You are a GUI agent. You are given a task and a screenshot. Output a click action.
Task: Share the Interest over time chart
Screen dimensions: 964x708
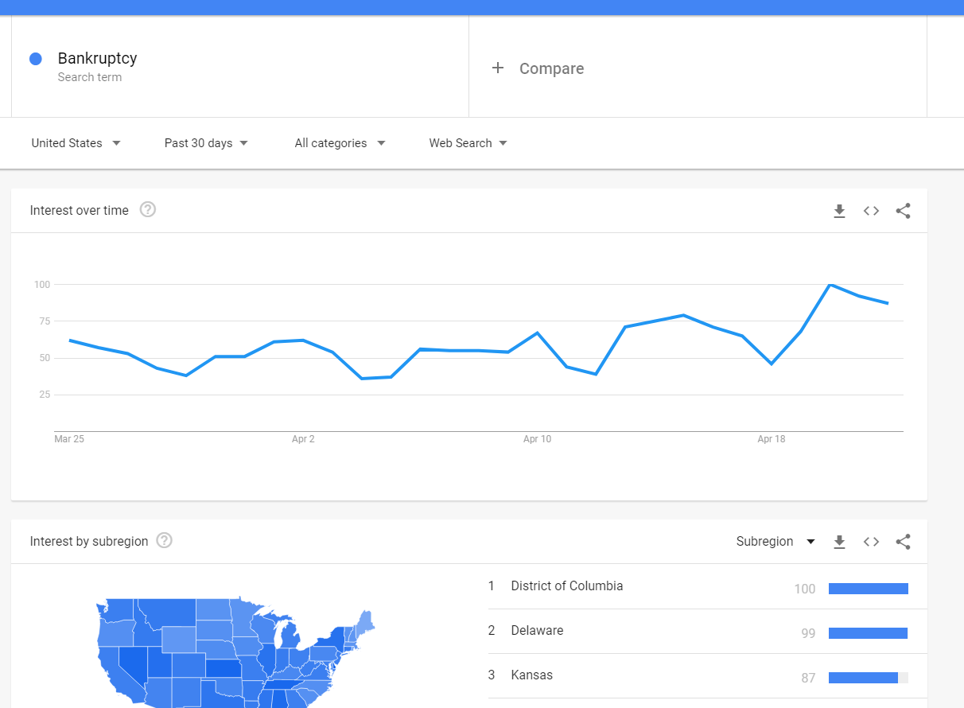903,211
